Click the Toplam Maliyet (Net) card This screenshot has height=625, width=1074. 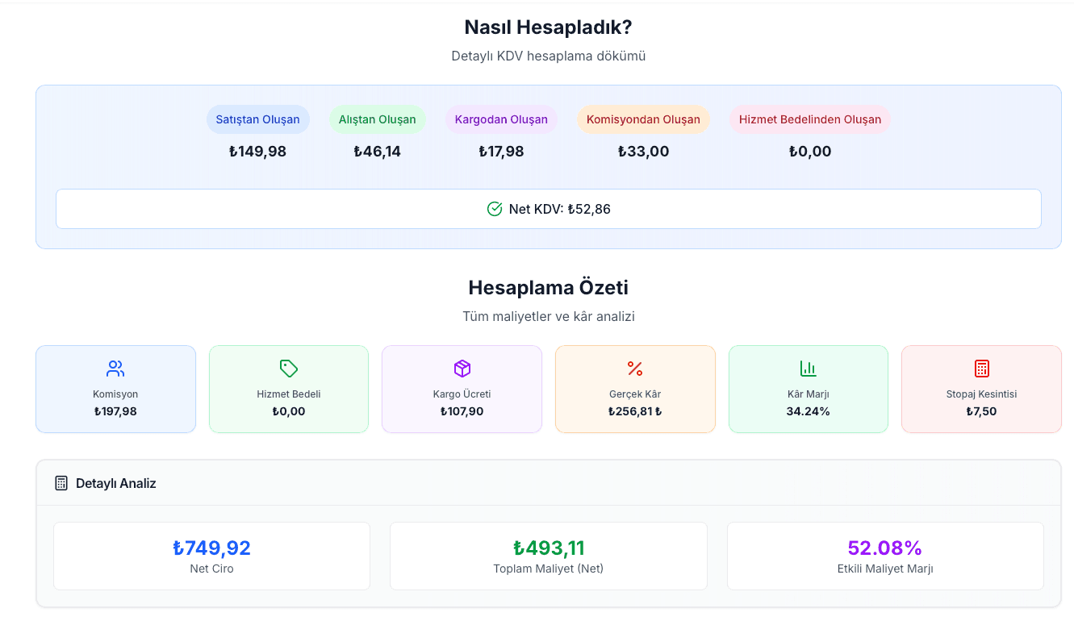point(549,556)
